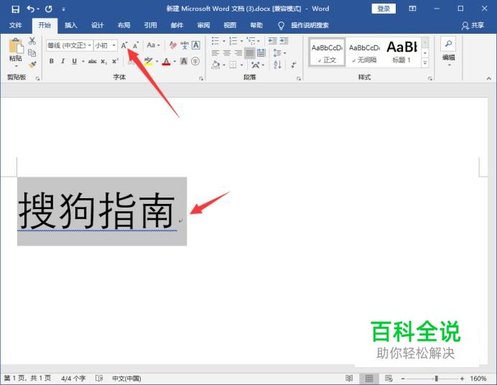Cut the selected text with the scissors icon
This screenshot has width=497, height=385.
pyautogui.click(x=32, y=41)
